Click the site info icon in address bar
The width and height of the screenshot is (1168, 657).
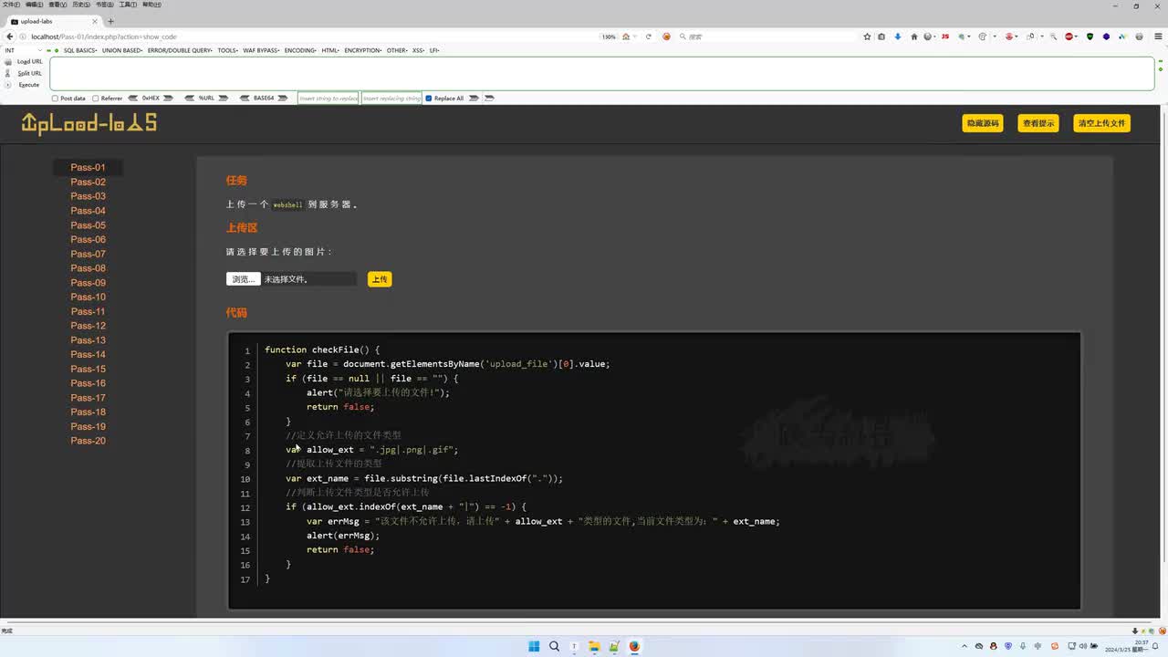click(x=25, y=36)
